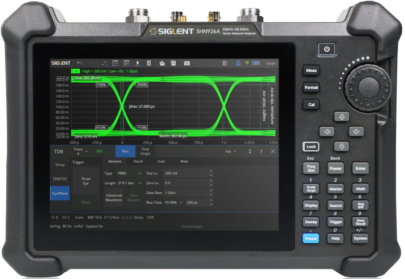Select the TDR/TDT side tab
The width and height of the screenshot is (405, 279).
(60, 179)
